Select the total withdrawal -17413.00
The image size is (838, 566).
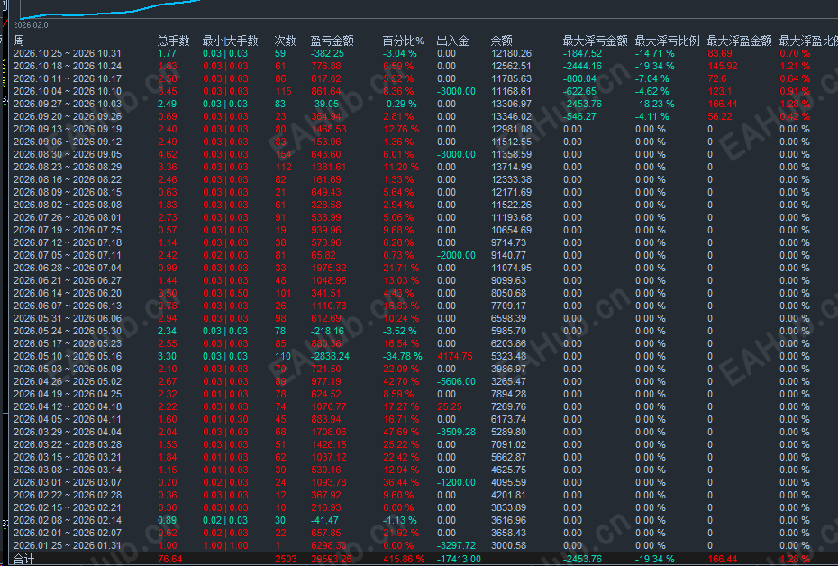point(459,560)
